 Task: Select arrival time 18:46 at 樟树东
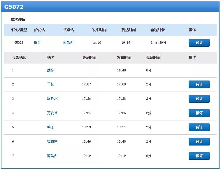tap(86, 141)
